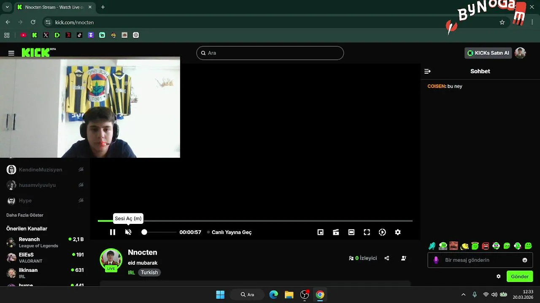The height and width of the screenshot is (303, 540).
Task: Bookmark this page with the star
Action: pyautogui.click(x=502, y=22)
